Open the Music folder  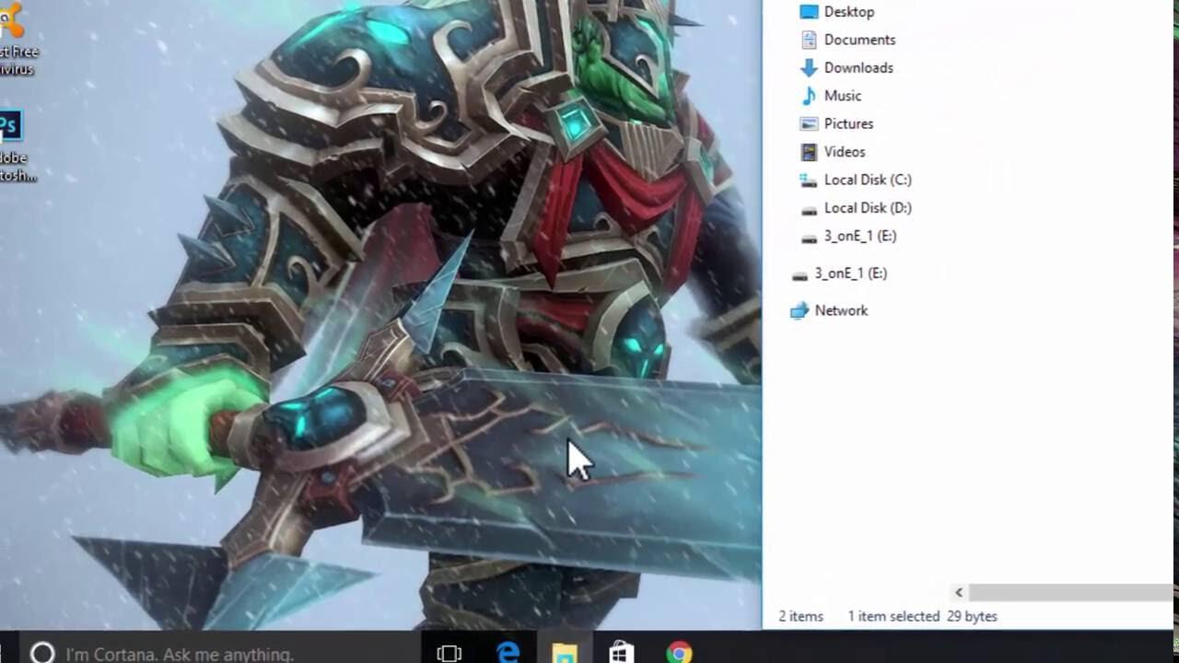(x=842, y=96)
